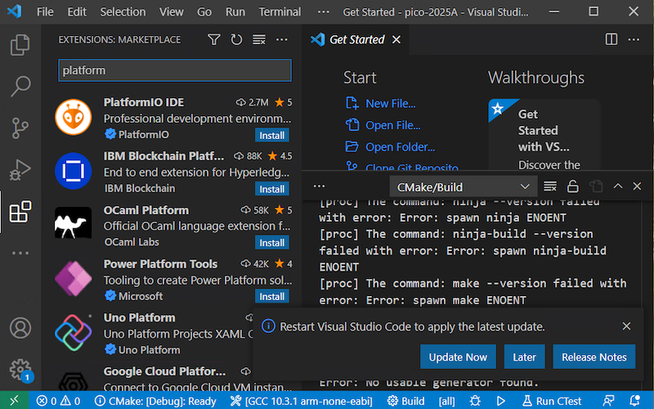Open Release Notes from notification
This screenshot has height=409, width=654.
(594, 357)
